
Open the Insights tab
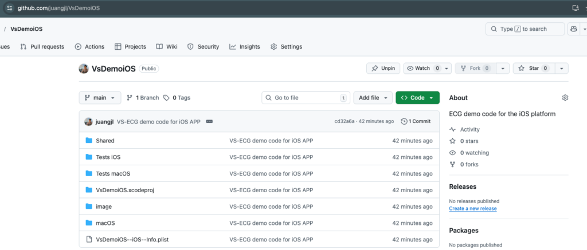245,47
